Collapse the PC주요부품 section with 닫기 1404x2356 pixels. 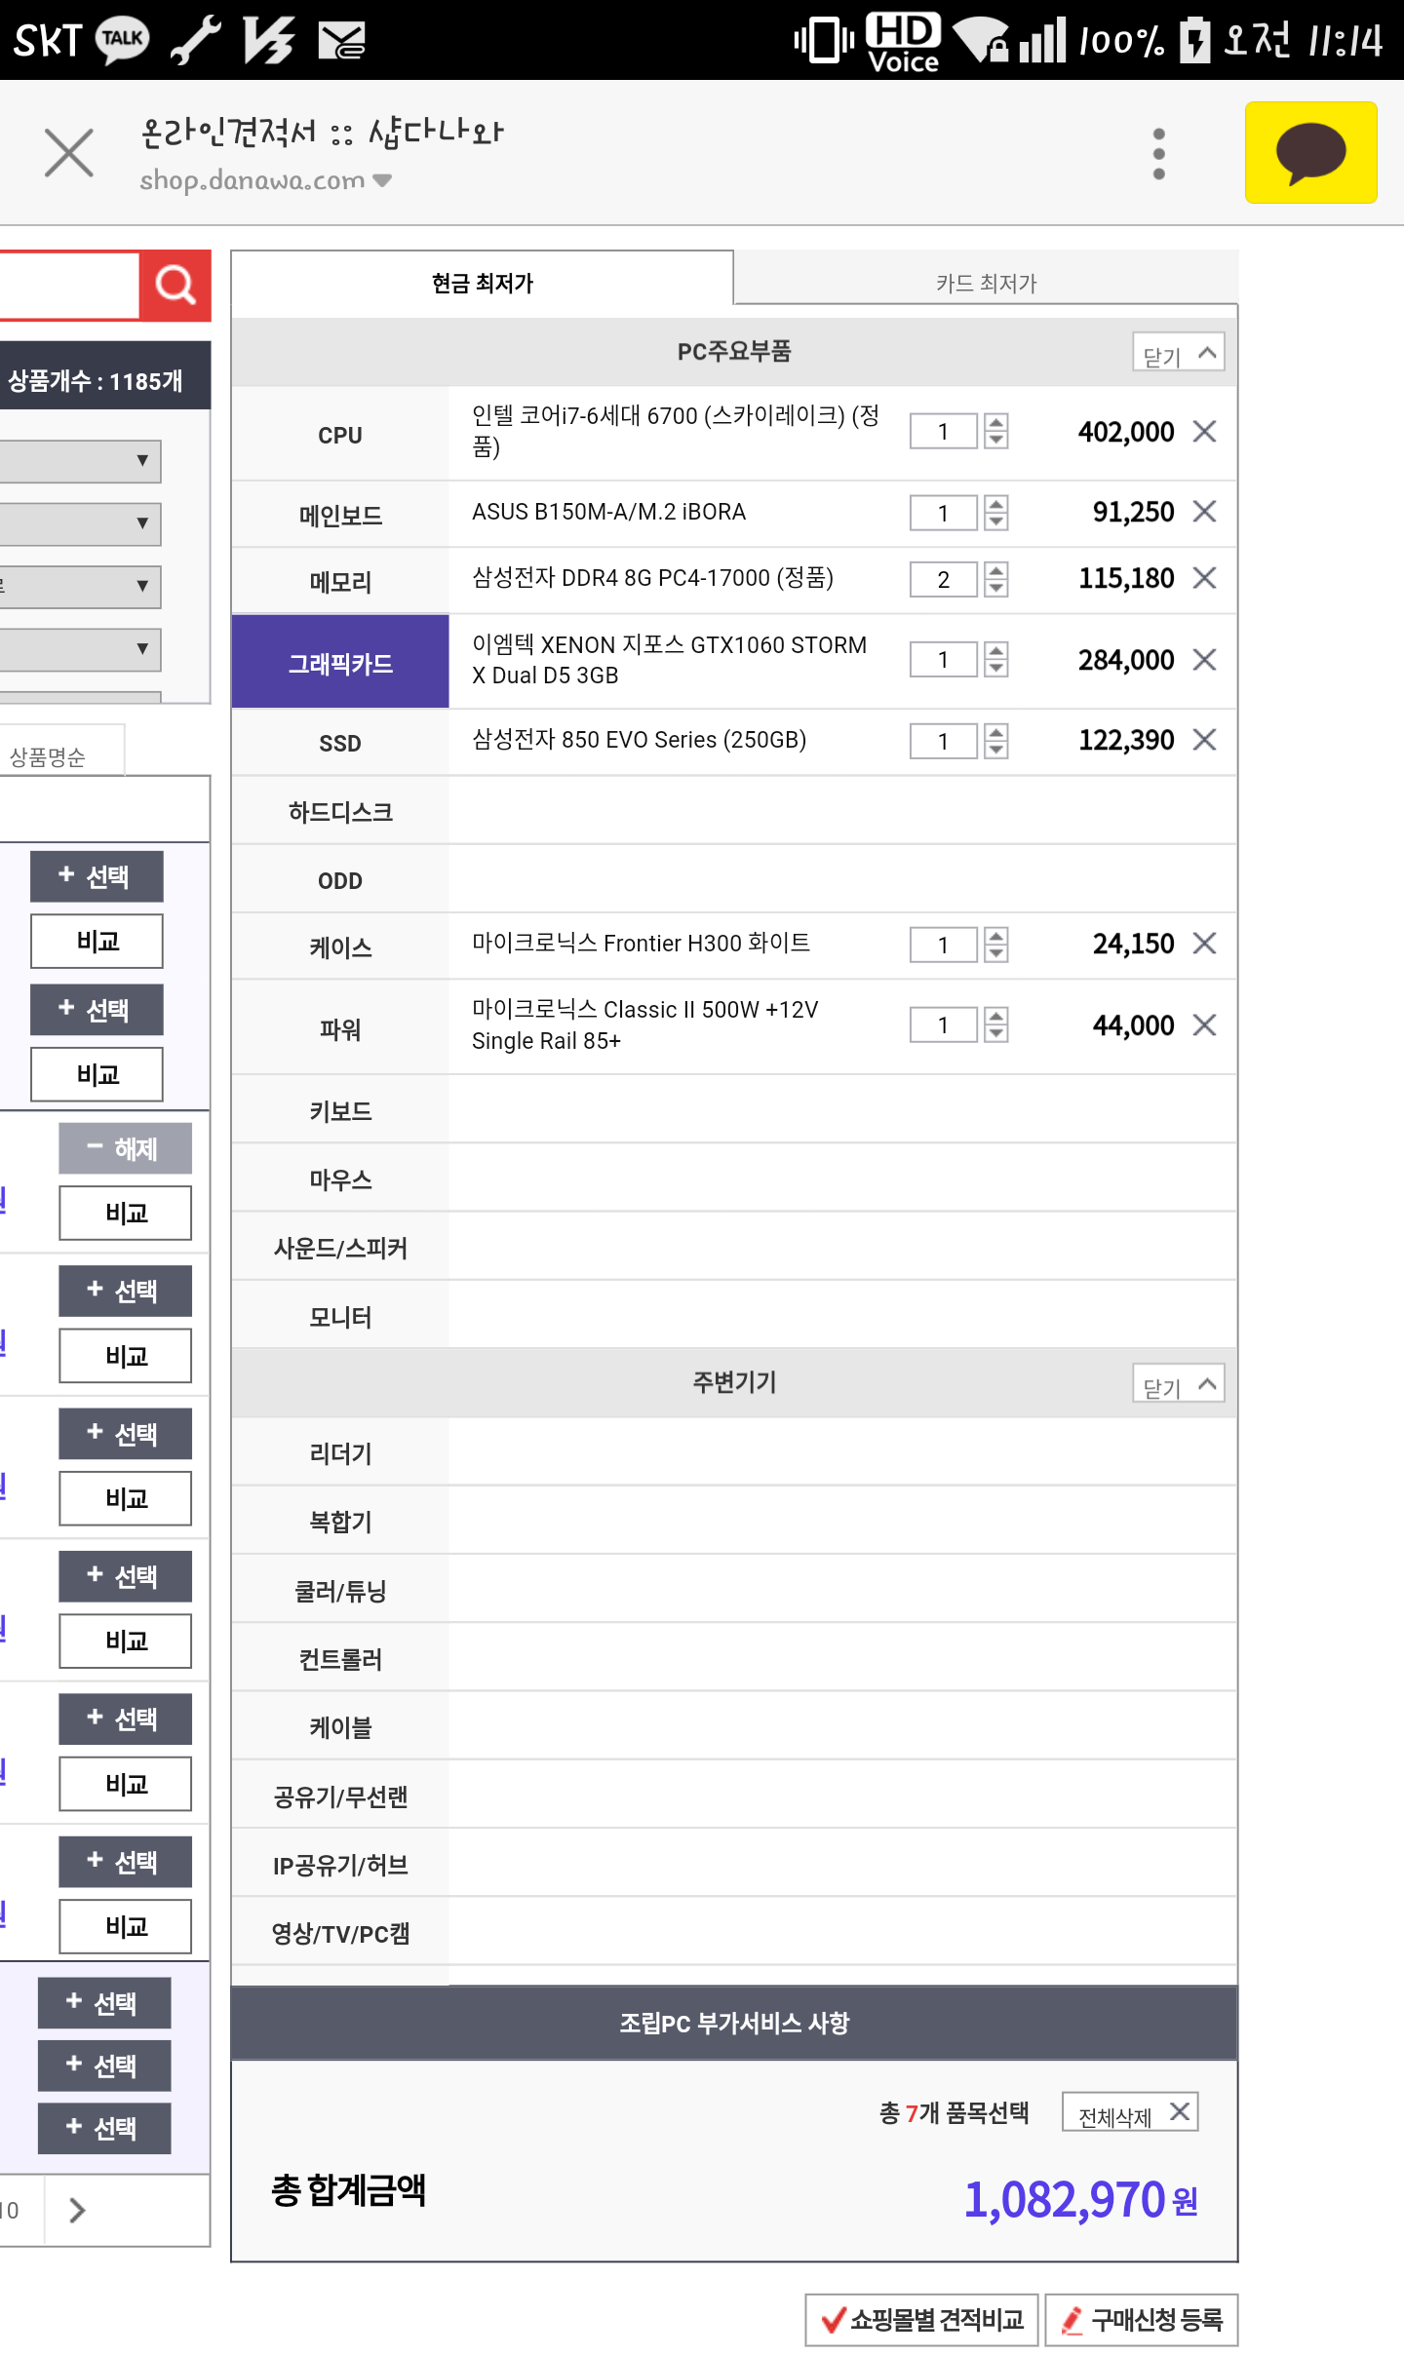pyautogui.click(x=1178, y=353)
